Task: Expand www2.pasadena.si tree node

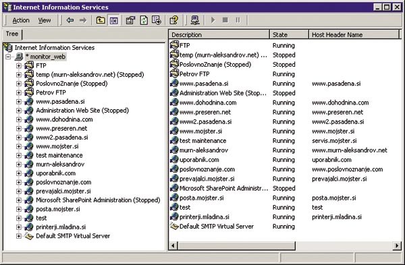Action: click(x=19, y=138)
